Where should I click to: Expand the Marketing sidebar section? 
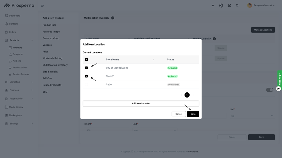[x=32, y=82]
